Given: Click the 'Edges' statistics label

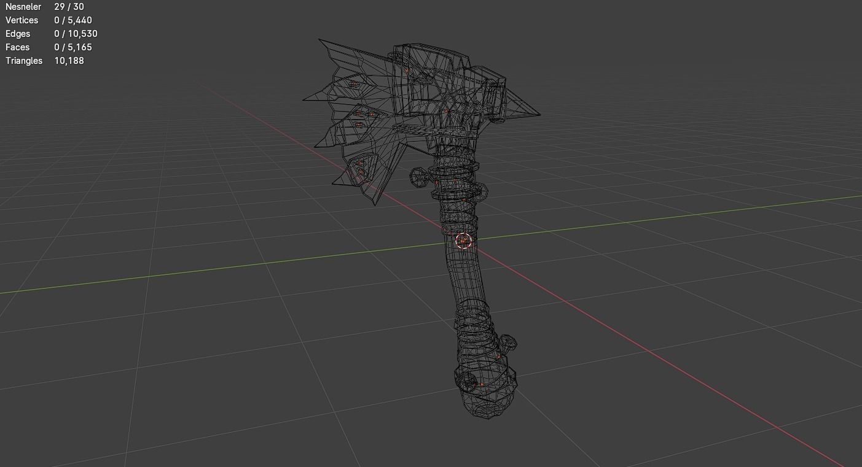Looking at the screenshot, I should tap(18, 34).
